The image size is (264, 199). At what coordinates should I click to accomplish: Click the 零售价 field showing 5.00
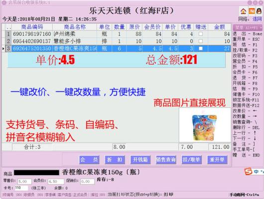24,182
